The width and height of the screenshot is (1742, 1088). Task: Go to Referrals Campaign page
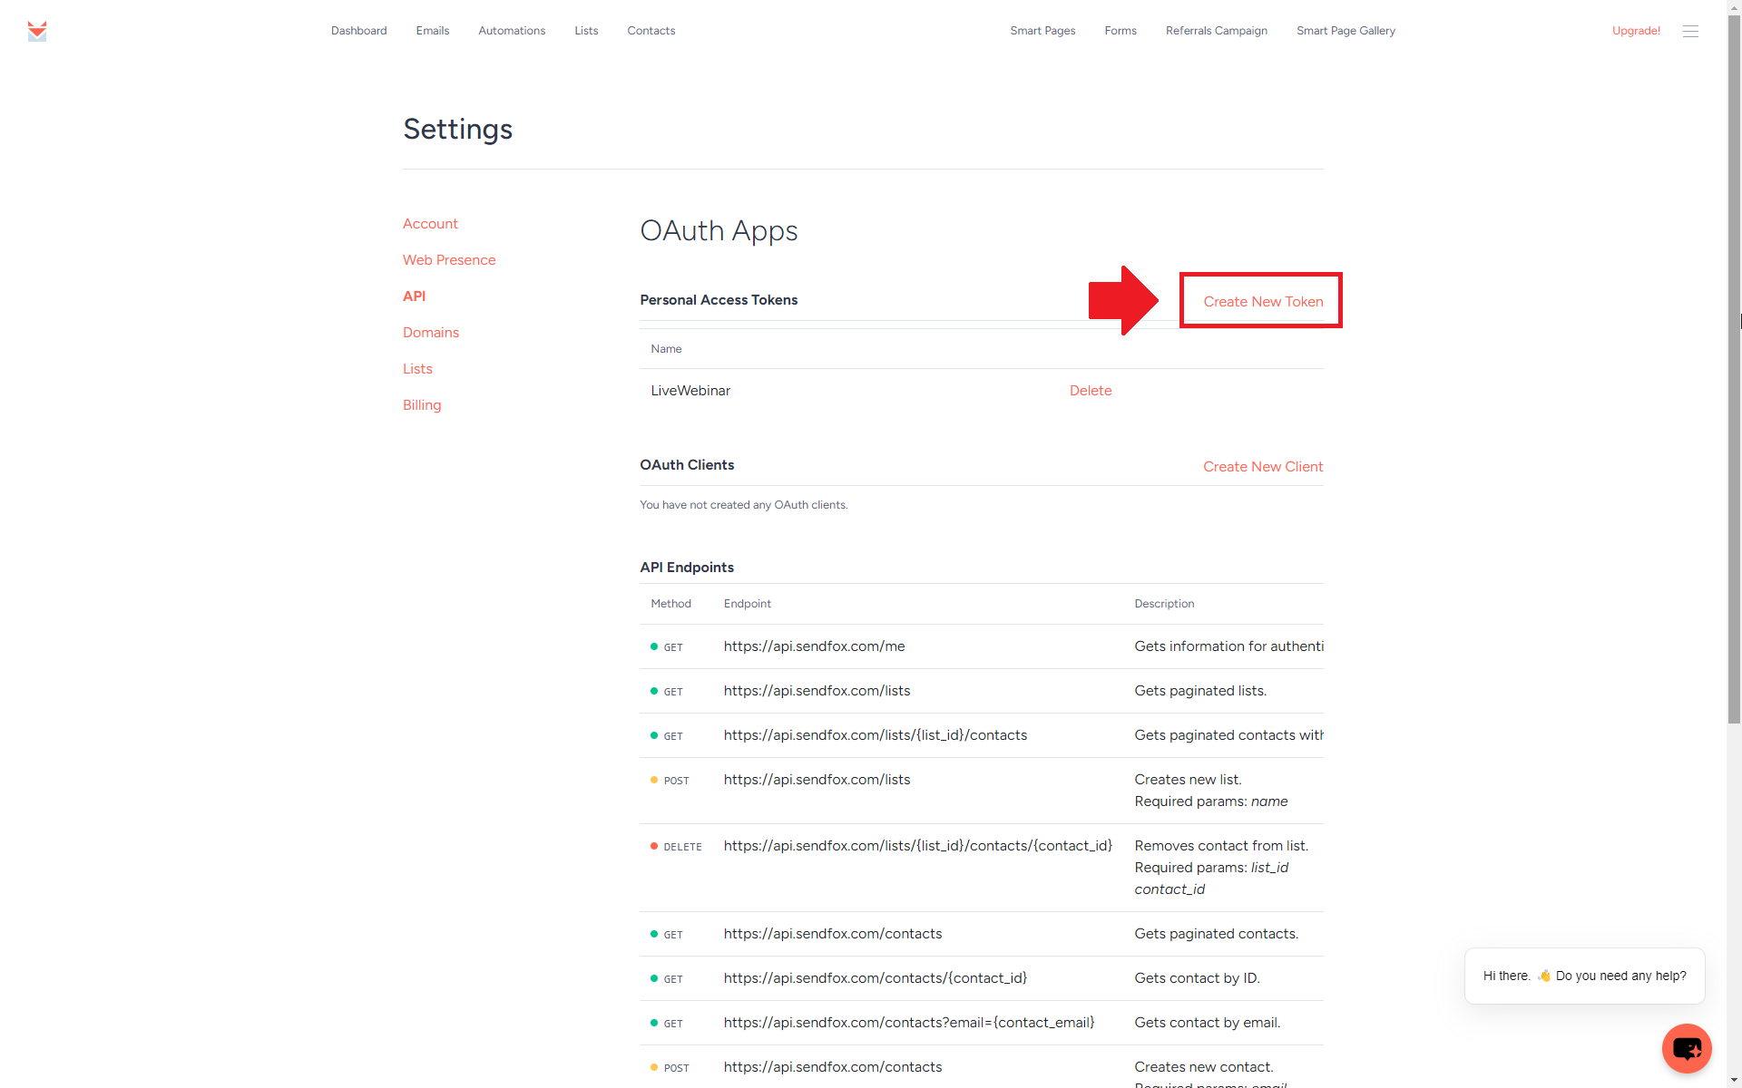click(1217, 31)
